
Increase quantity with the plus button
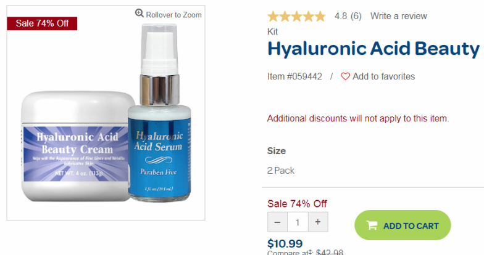point(318,222)
